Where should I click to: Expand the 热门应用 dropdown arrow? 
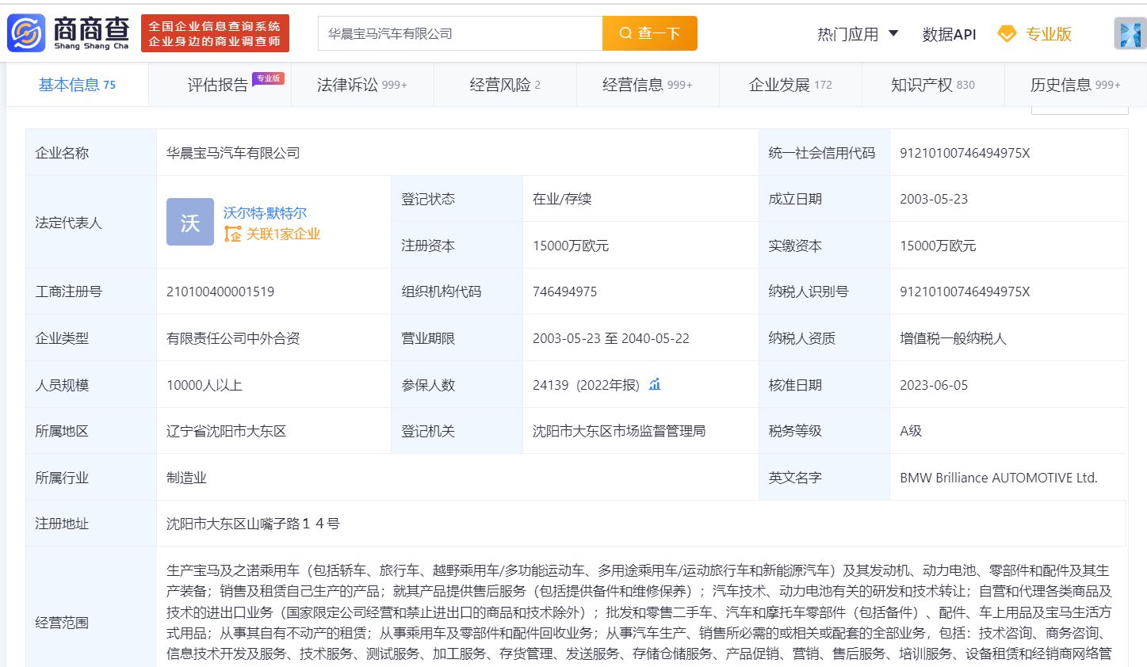pyautogui.click(x=893, y=33)
